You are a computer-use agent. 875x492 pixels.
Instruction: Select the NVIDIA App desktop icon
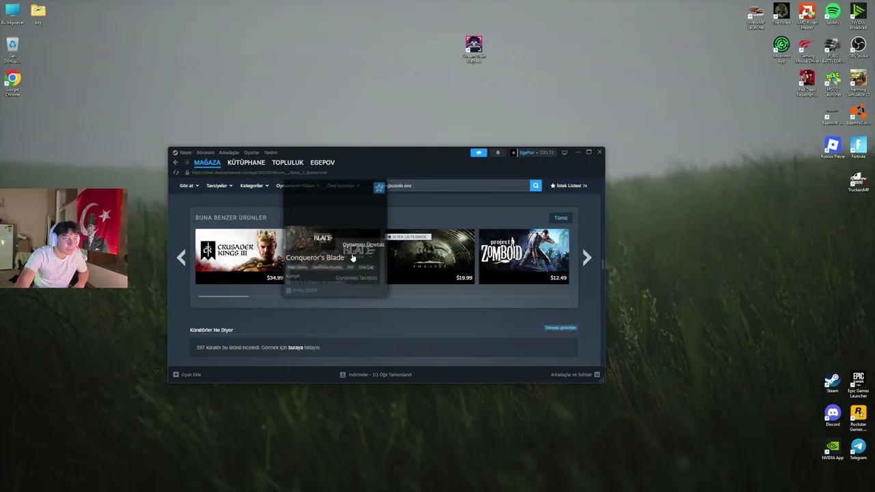coord(832,450)
